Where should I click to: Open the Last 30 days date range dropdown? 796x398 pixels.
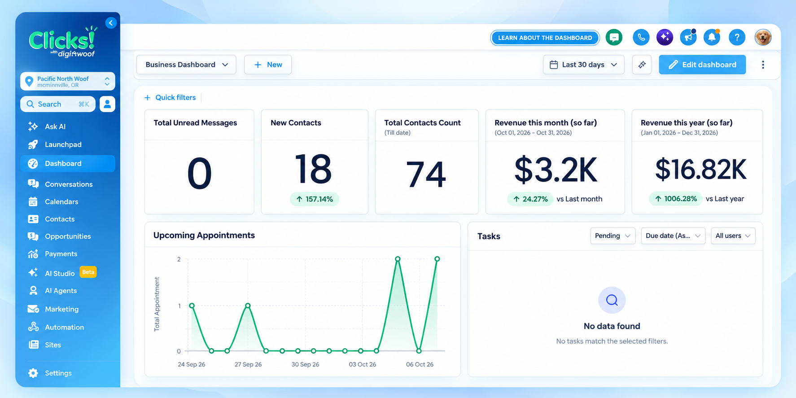pyautogui.click(x=583, y=65)
